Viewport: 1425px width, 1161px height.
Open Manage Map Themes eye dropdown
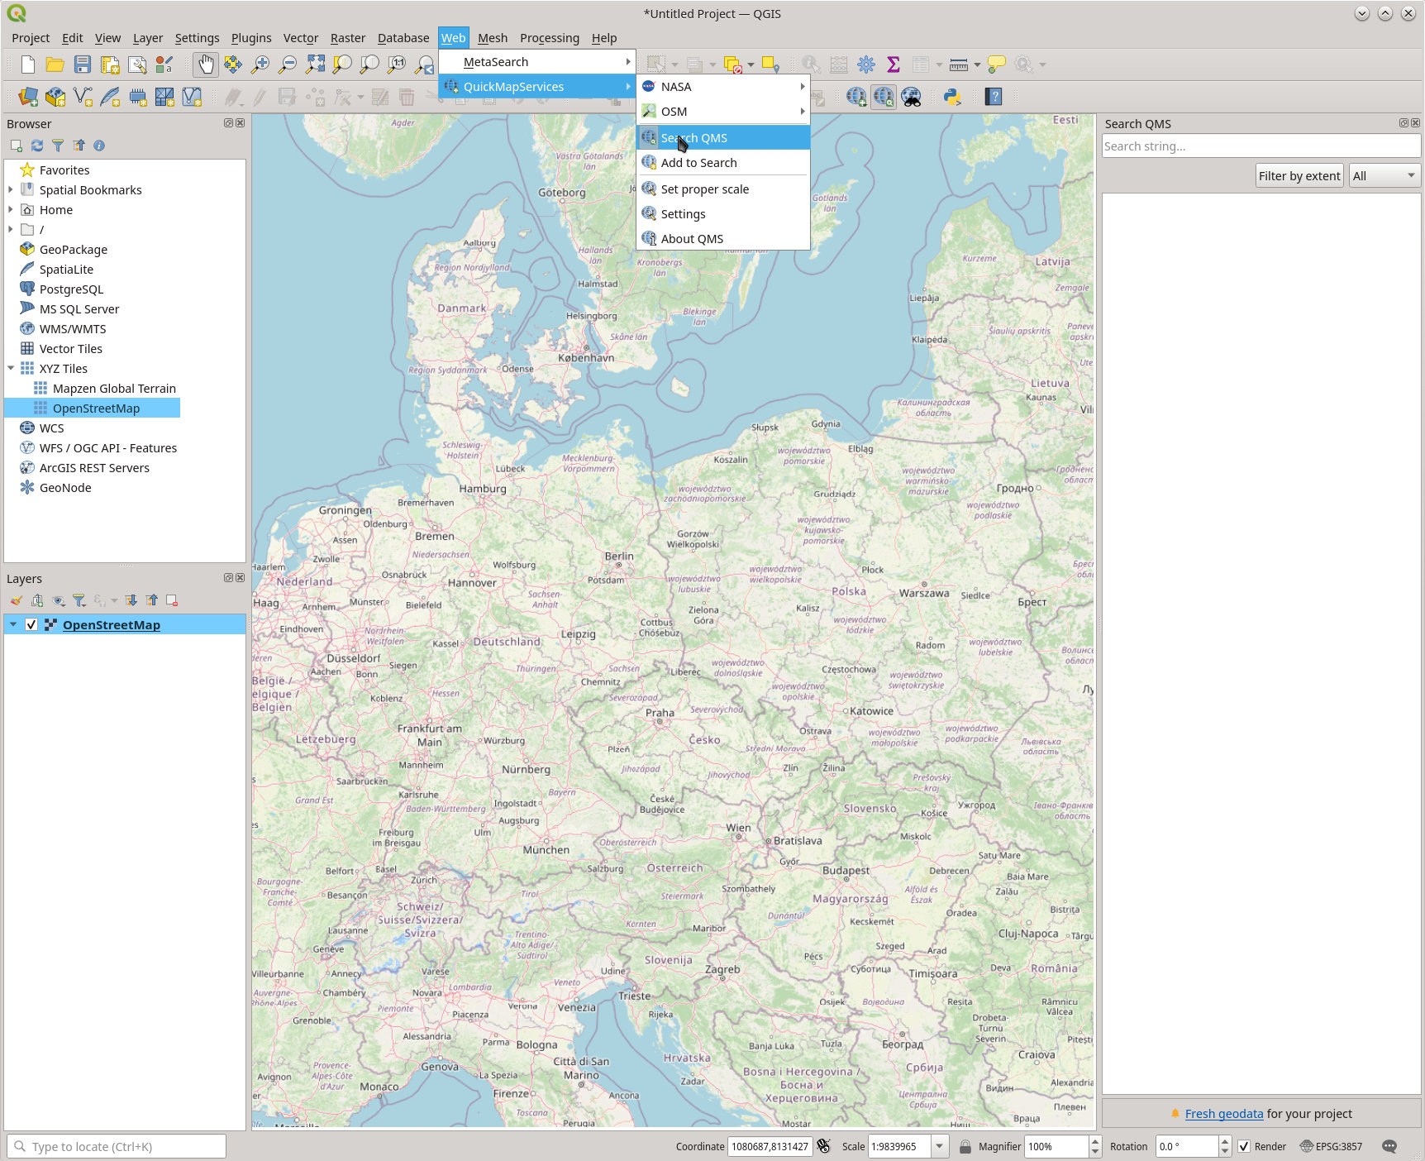coord(59,600)
